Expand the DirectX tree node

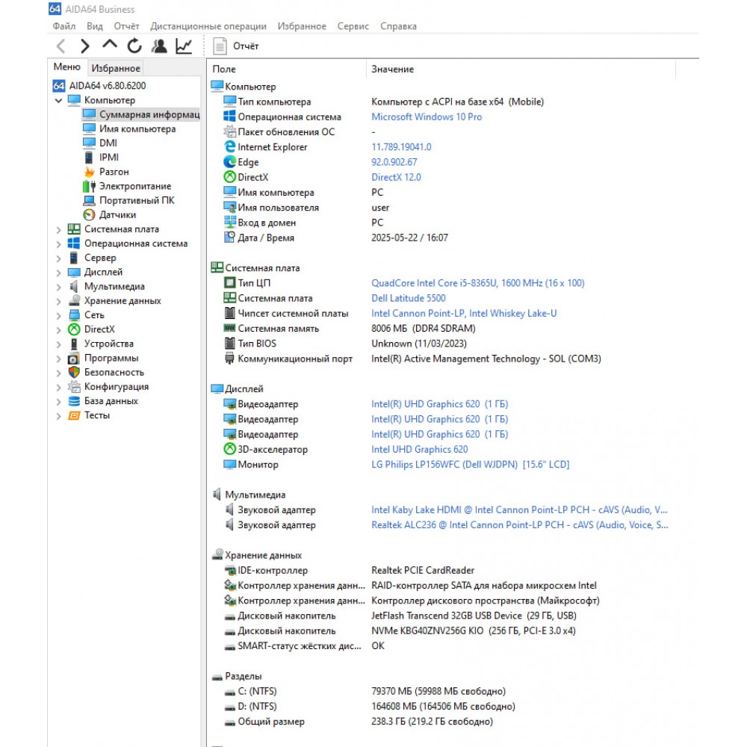(x=58, y=329)
